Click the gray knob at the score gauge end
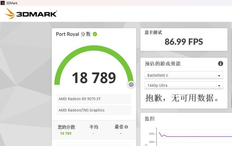 pyautogui.click(x=131, y=85)
